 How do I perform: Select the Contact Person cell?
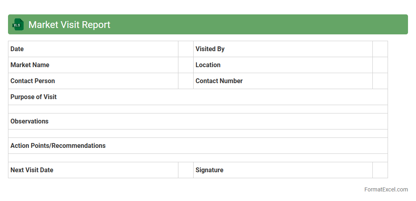click(x=93, y=81)
